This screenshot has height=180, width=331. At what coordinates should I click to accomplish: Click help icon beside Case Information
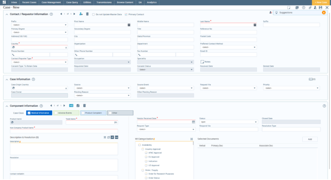(34, 79)
